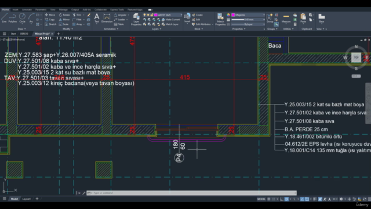Click the Insert block icon
Screen dimensions: 371x209
click(x=187, y=18)
